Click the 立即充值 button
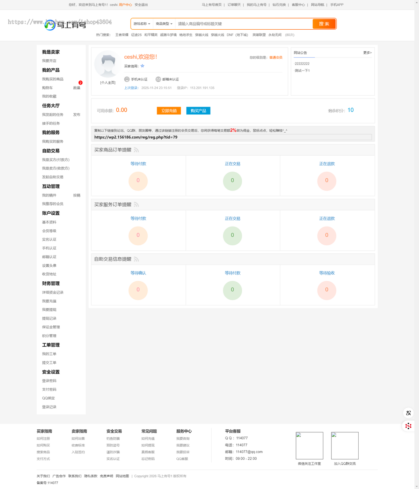419x489 pixels. pyautogui.click(x=169, y=111)
